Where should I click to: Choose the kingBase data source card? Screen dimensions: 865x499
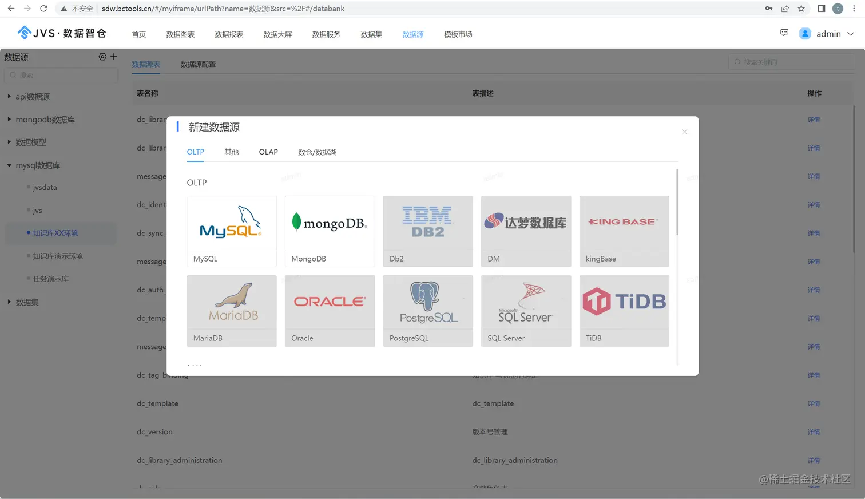pos(624,231)
